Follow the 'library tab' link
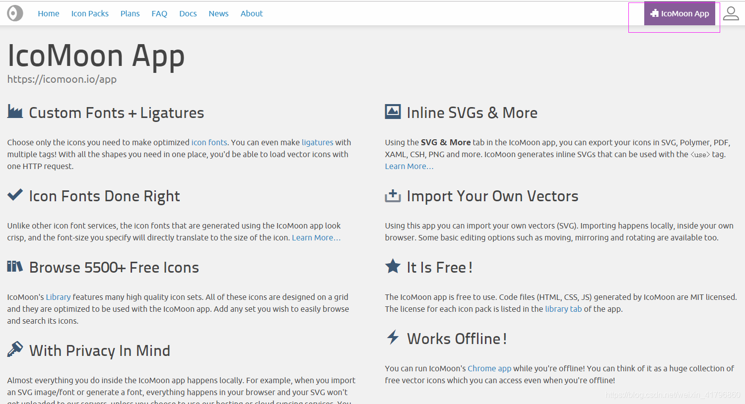This screenshot has width=745, height=404. [x=563, y=309]
